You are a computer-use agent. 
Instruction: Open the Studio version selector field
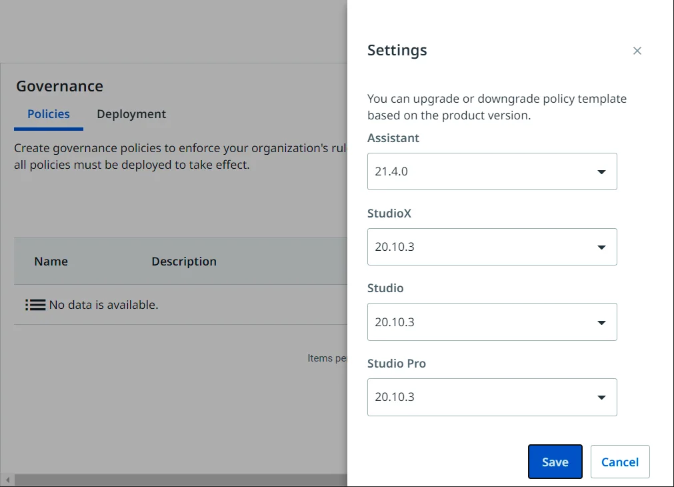pos(480,322)
